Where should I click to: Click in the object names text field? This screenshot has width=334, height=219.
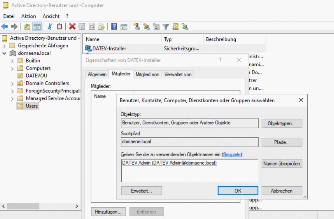(x=190, y=172)
